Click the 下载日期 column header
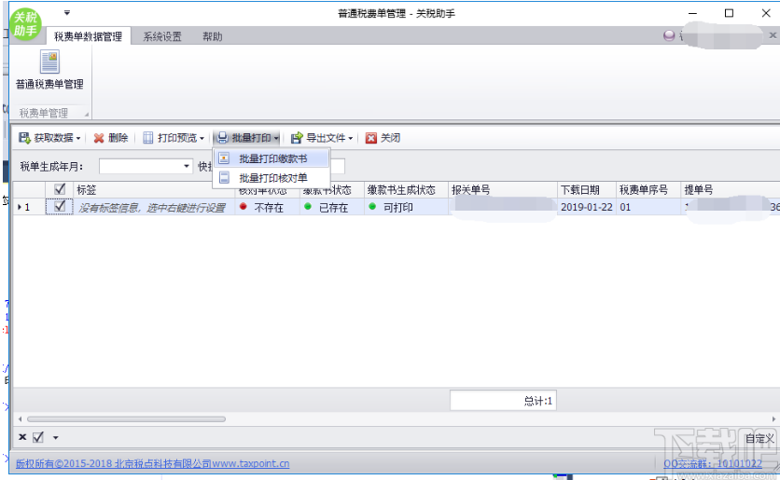780x480 pixels. (587, 190)
